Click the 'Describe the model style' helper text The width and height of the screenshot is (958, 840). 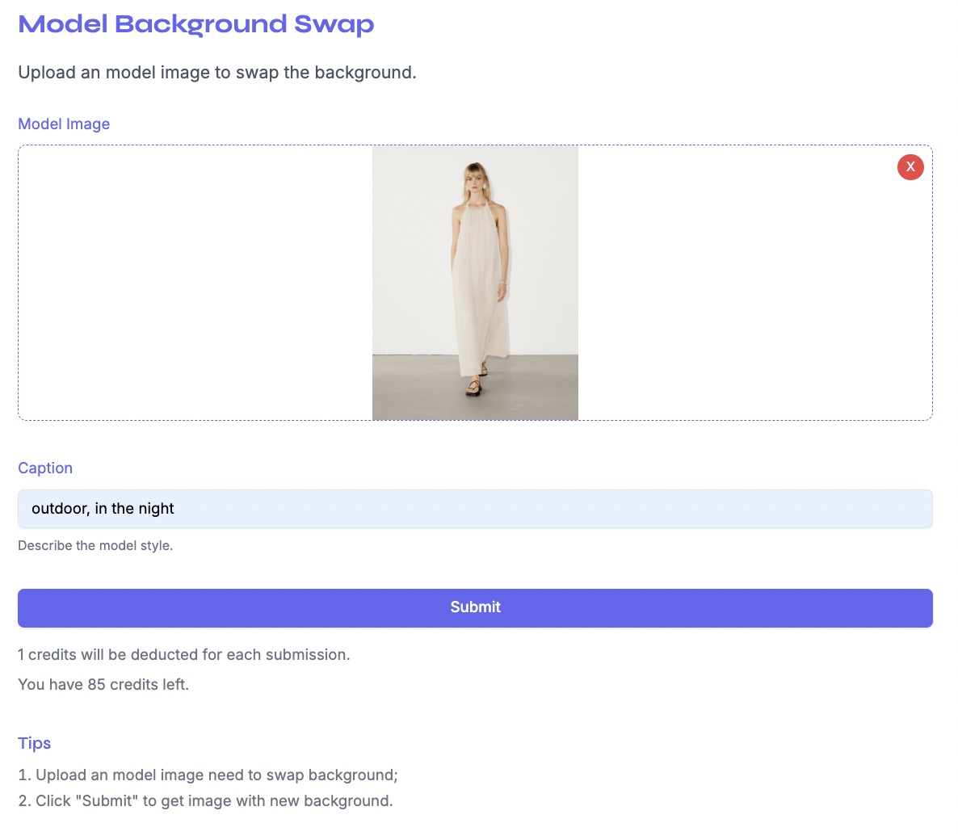pyautogui.click(x=95, y=545)
